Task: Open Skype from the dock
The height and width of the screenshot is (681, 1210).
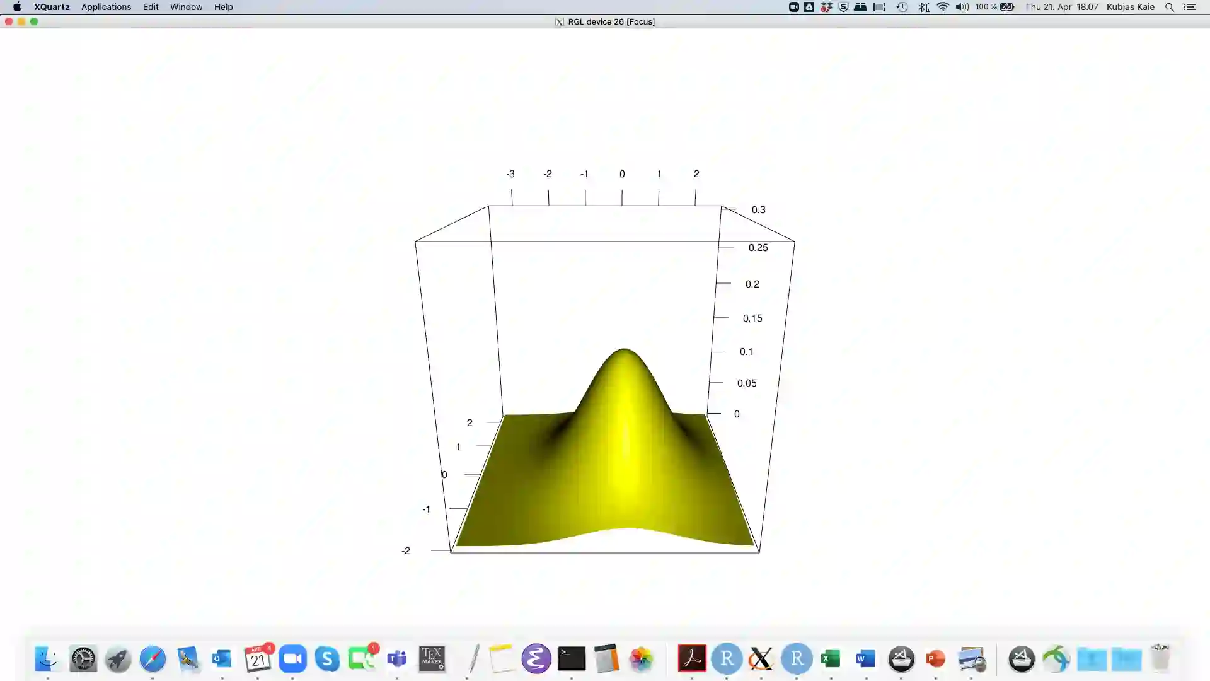Action: (x=327, y=659)
